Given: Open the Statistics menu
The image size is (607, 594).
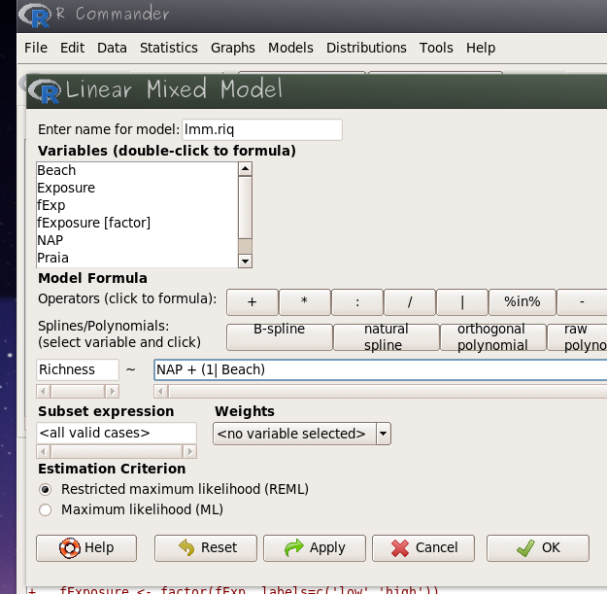Looking at the screenshot, I should pyautogui.click(x=168, y=48).
